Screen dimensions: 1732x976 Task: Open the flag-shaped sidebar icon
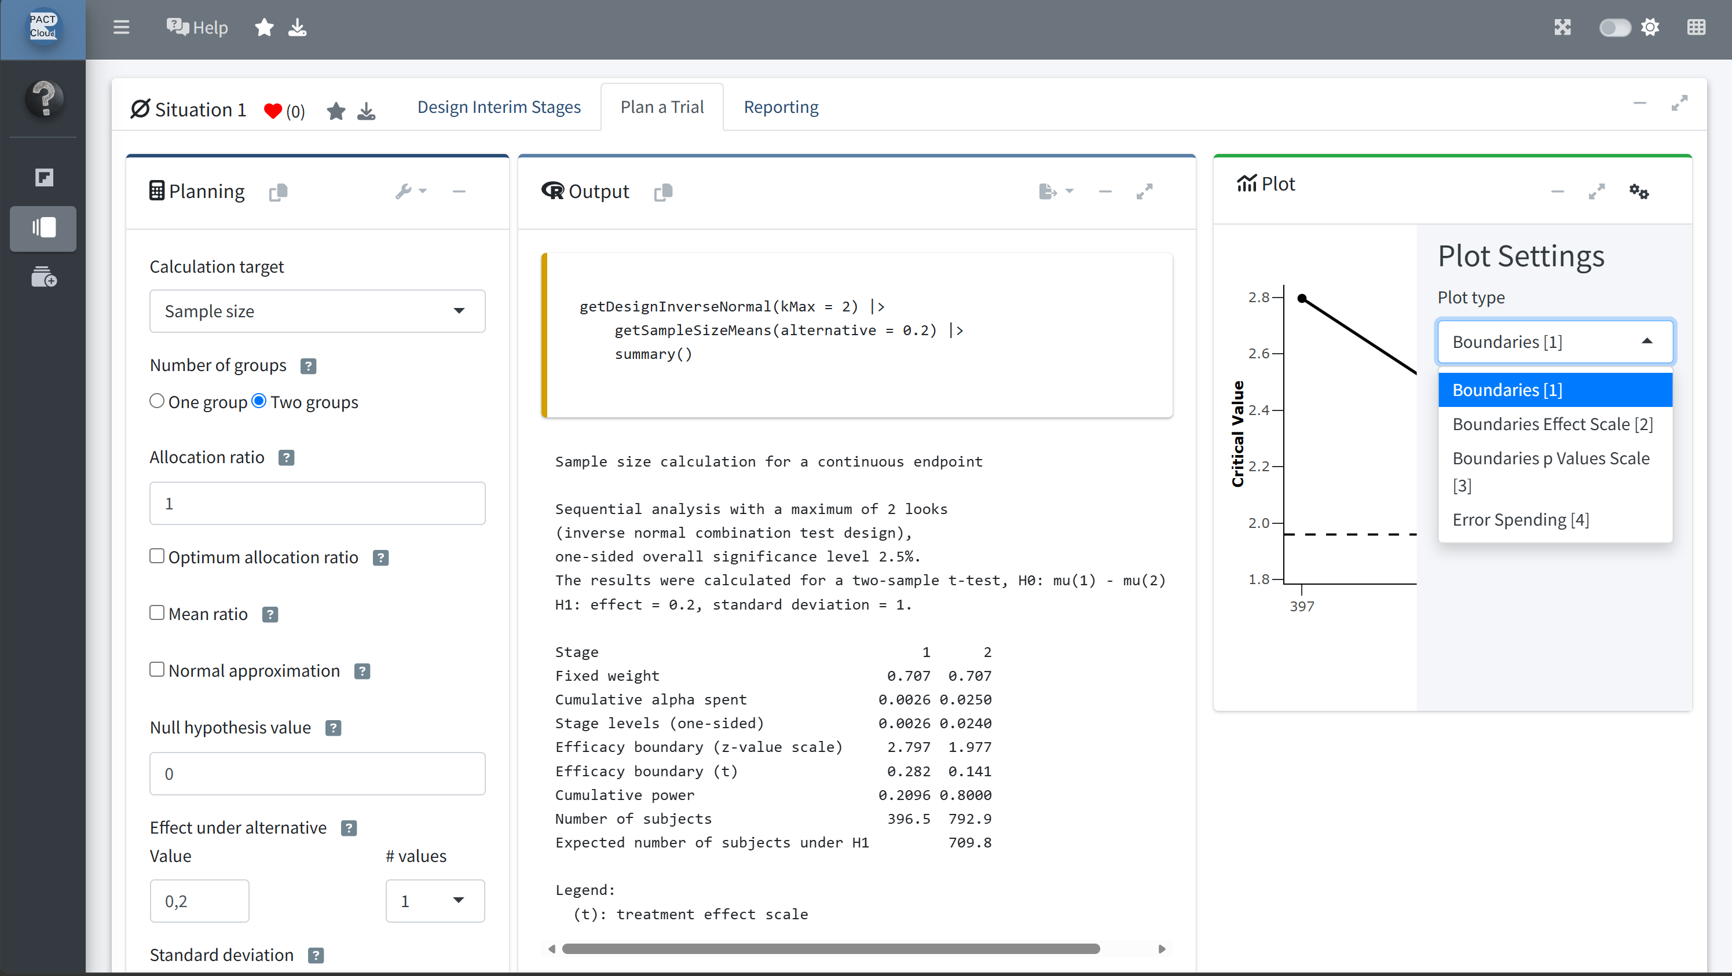[x=43, y=178]
